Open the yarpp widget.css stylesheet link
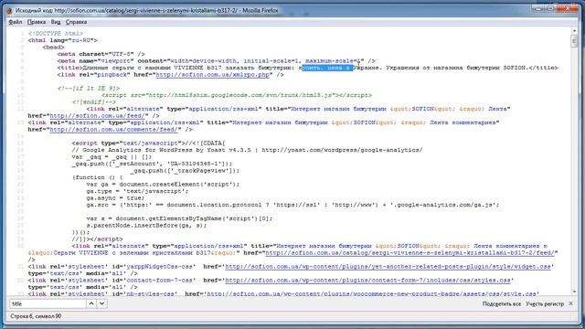Screen dimensions: 585x329 (388, 267)
